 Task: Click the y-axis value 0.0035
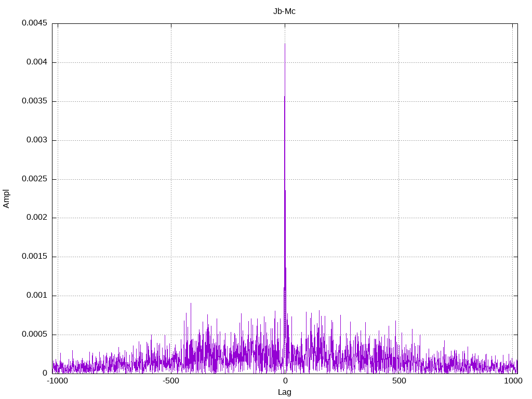click(35, 101)
